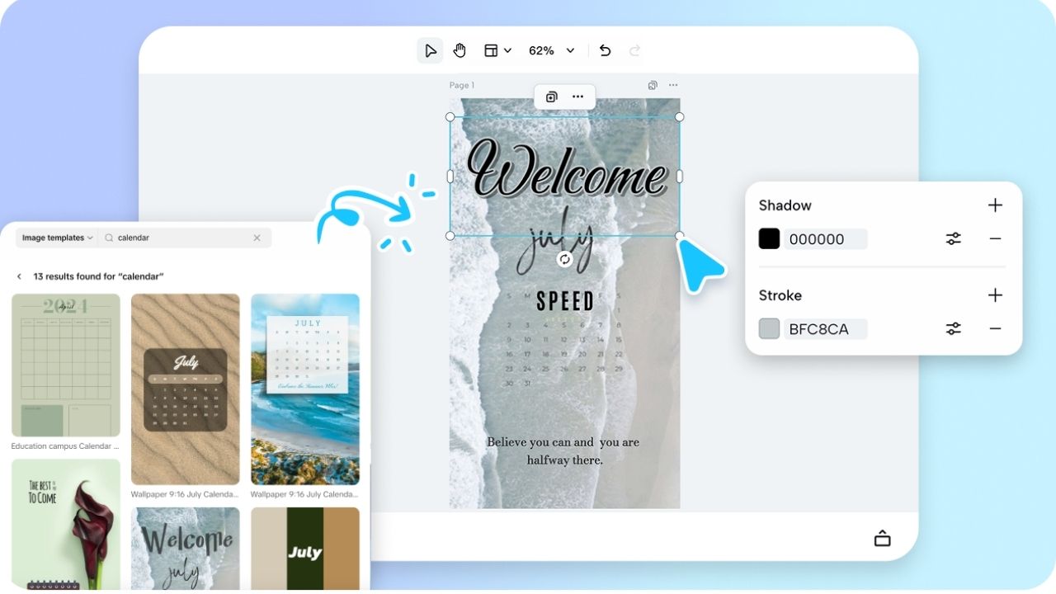Add a new Shadow with the plus button

coord(996,205)
